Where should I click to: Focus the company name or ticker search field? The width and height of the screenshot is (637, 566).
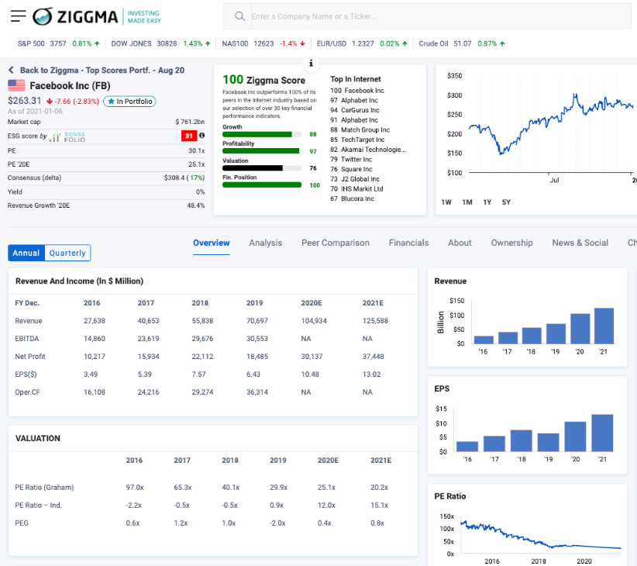[441, 16]
